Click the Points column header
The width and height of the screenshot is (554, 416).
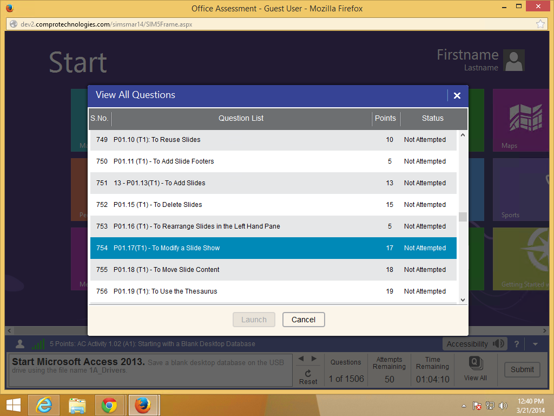coord(385,118)
